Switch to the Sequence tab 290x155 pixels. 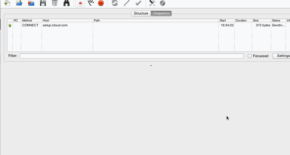161,13
